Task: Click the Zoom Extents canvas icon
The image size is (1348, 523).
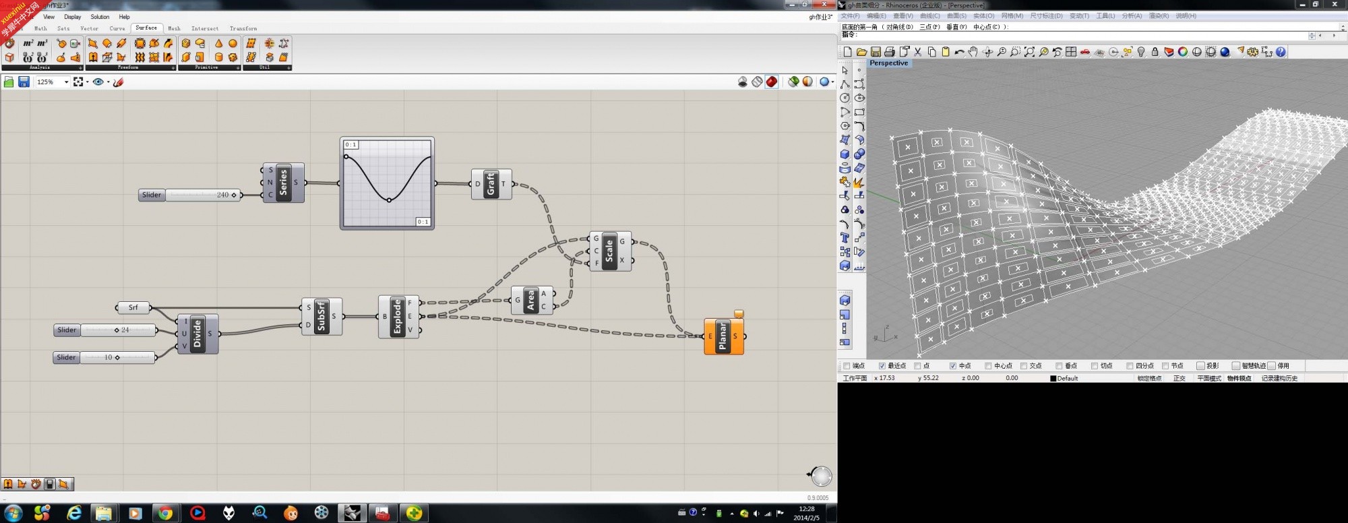Action: point(78,82)
